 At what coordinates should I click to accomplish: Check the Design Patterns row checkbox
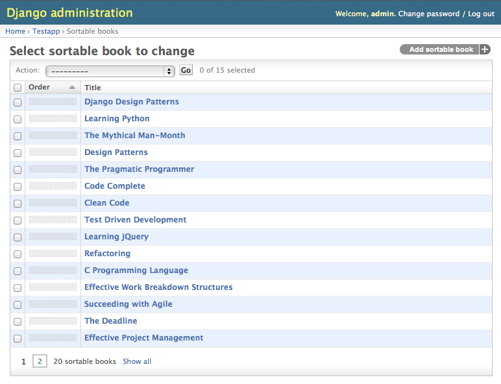[18, 153]
